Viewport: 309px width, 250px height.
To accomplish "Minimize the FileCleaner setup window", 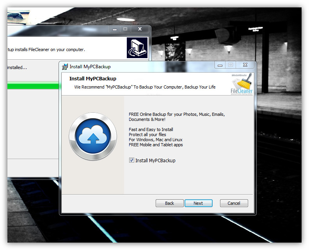I will tap(114, 29).
